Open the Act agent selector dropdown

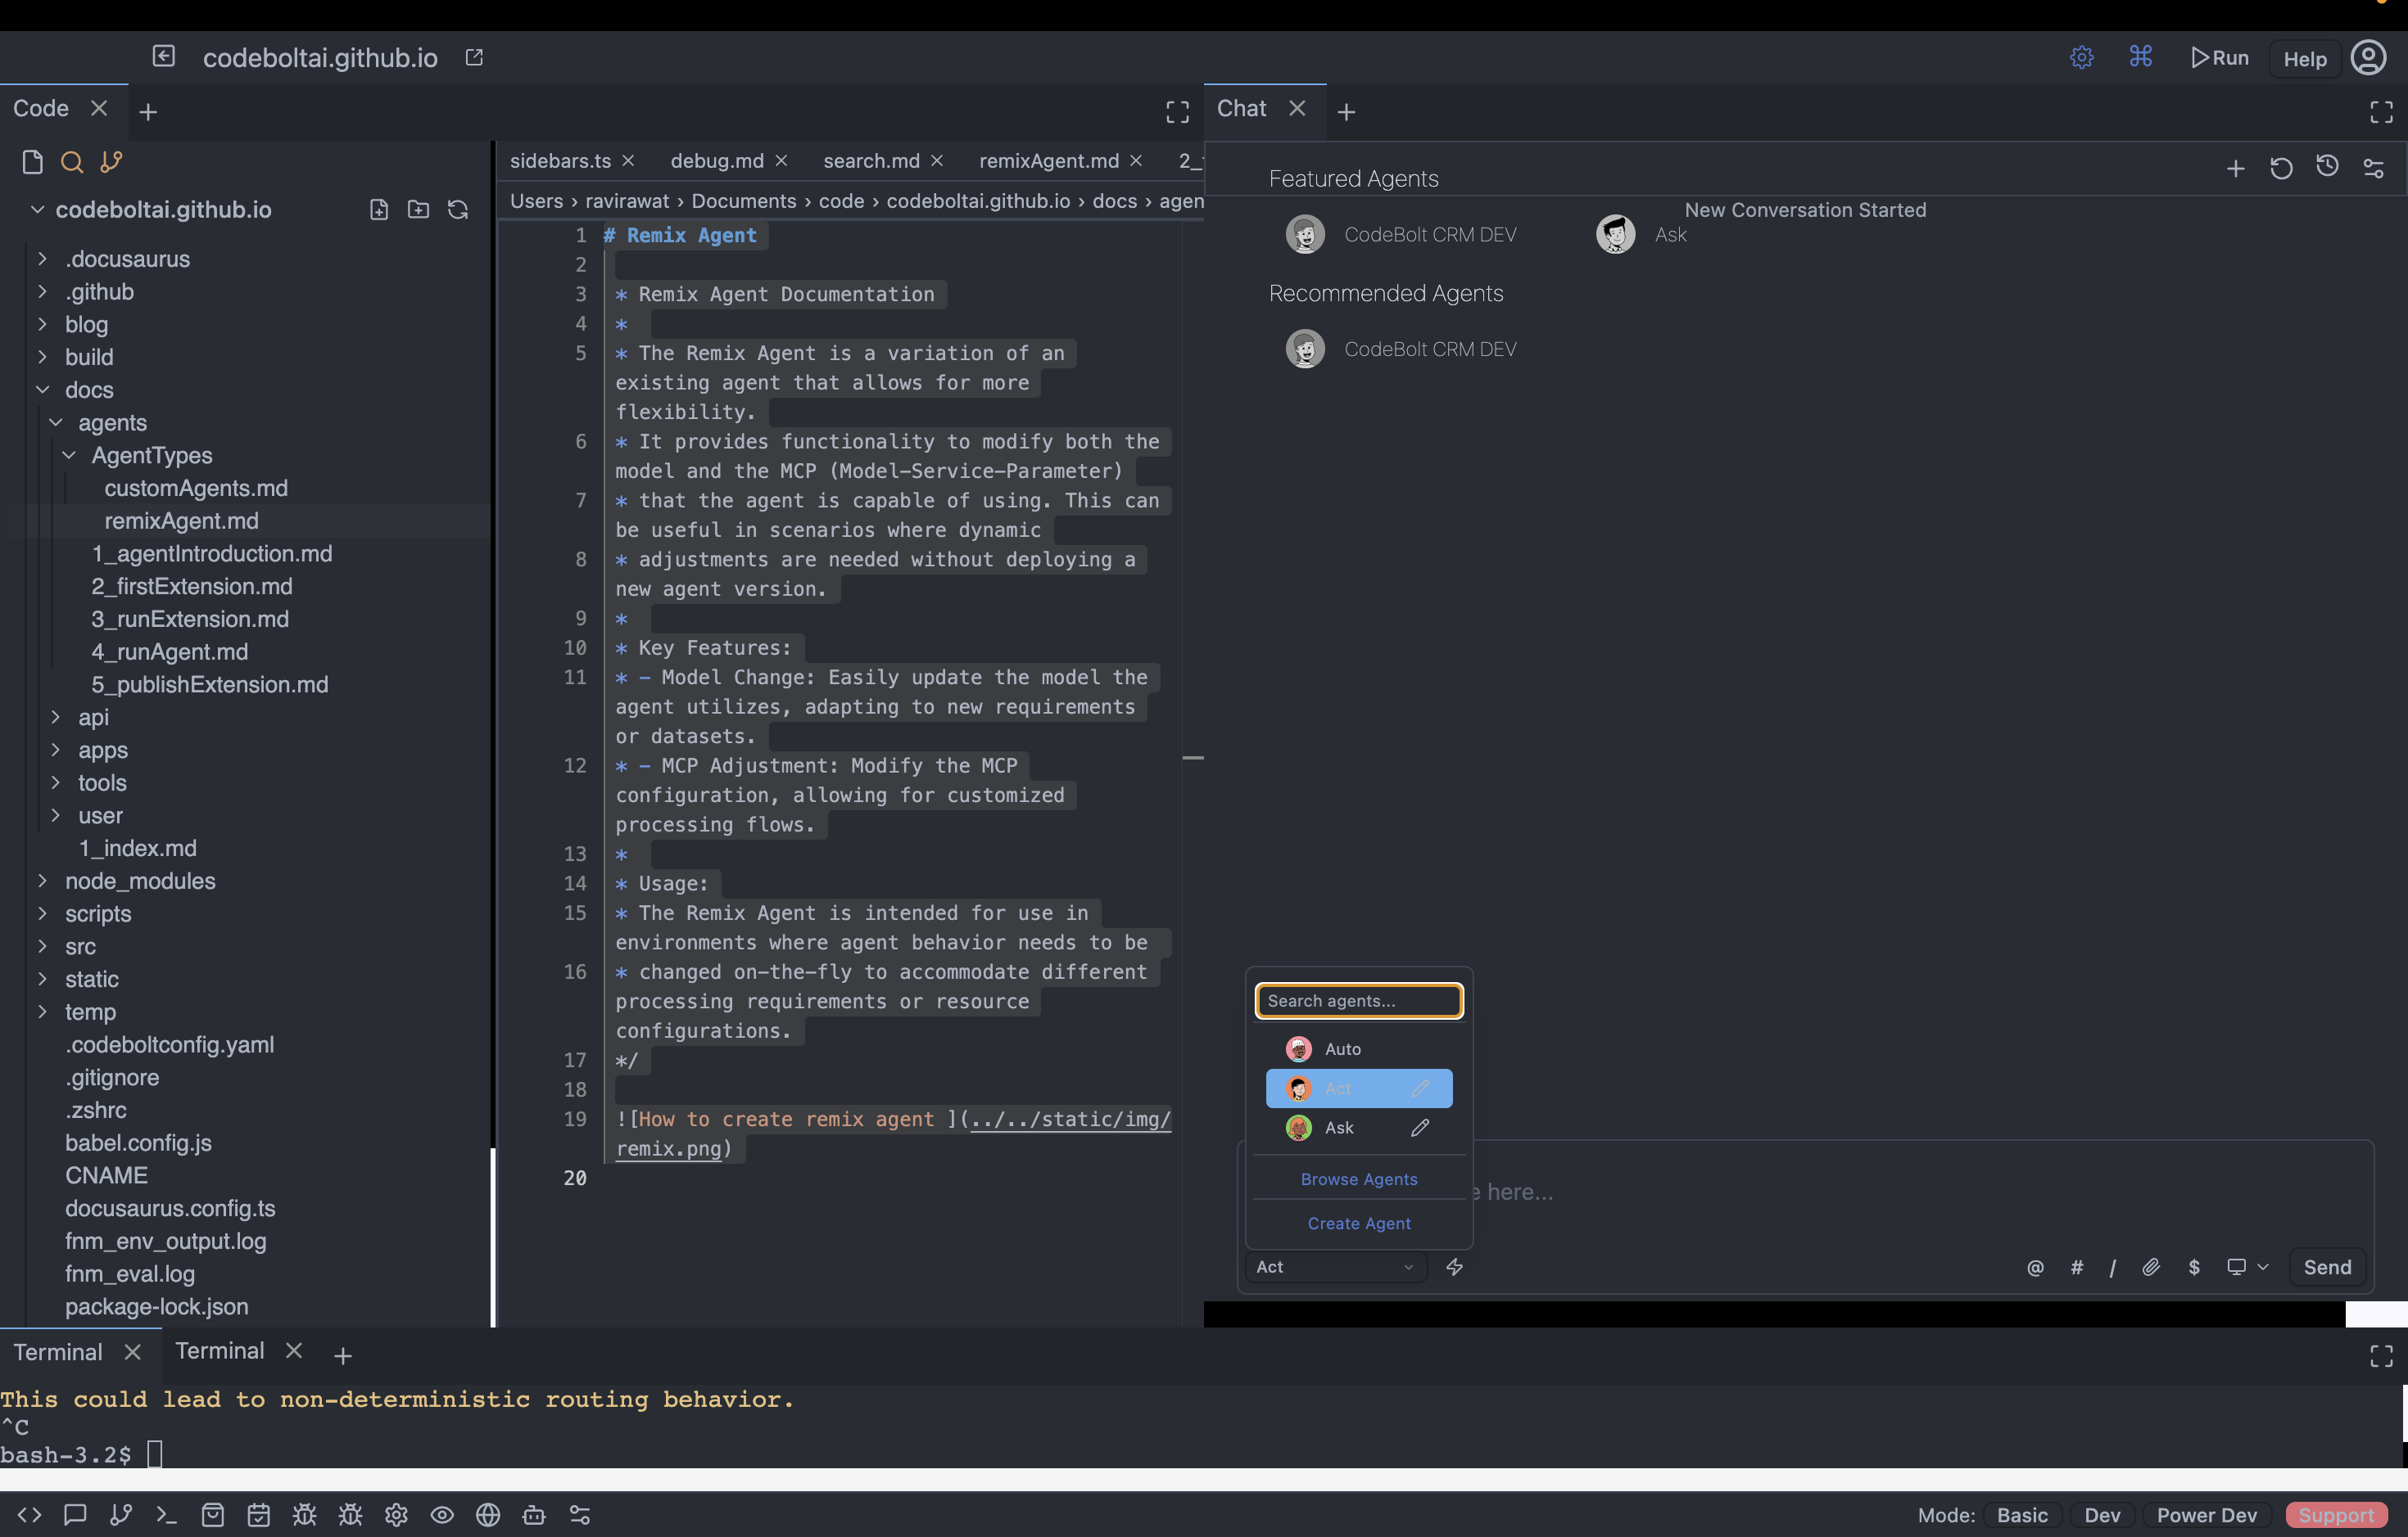pos(1334,1267)
